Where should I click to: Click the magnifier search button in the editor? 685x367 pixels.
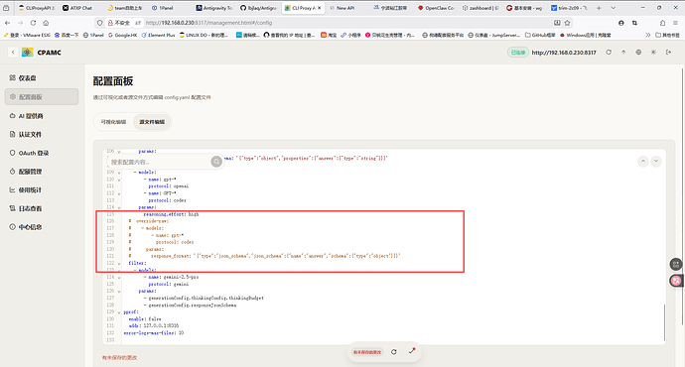[216, 162]
